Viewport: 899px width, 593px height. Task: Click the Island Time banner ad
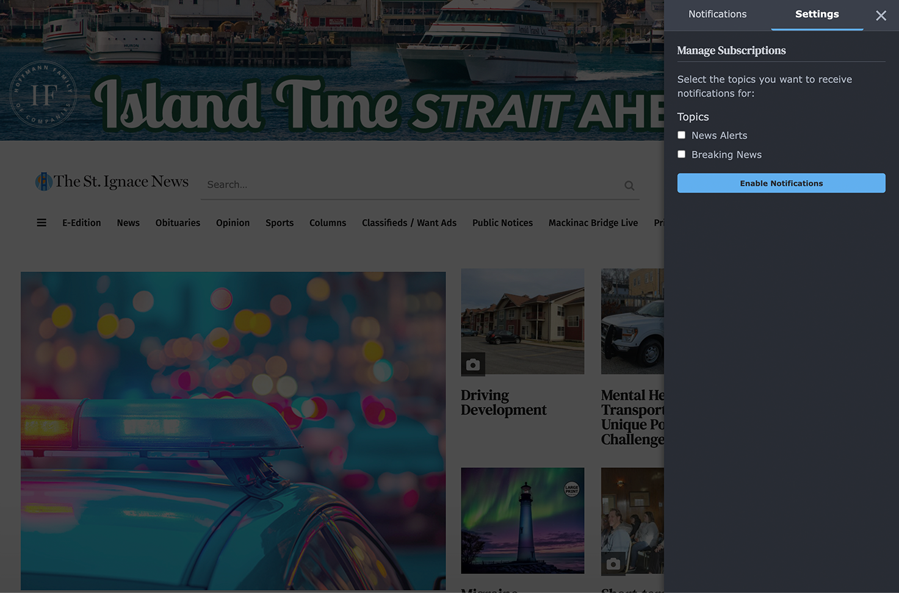[x=332, y=70]
